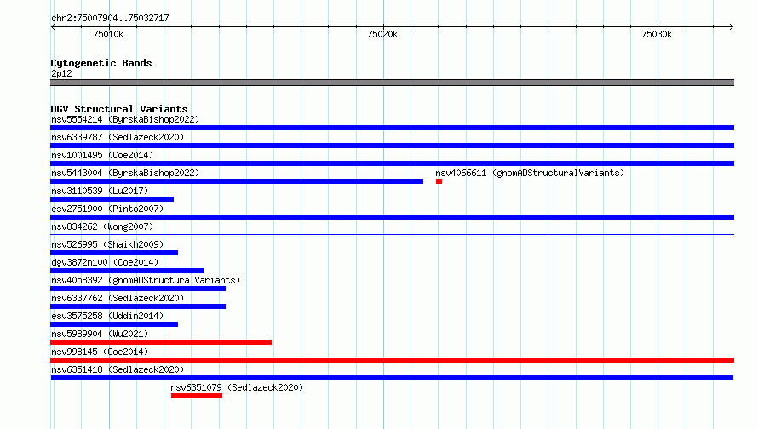
Task: Open nsv4066611 (gnomADStructuralVariants) label
Action: coord(530,173)
